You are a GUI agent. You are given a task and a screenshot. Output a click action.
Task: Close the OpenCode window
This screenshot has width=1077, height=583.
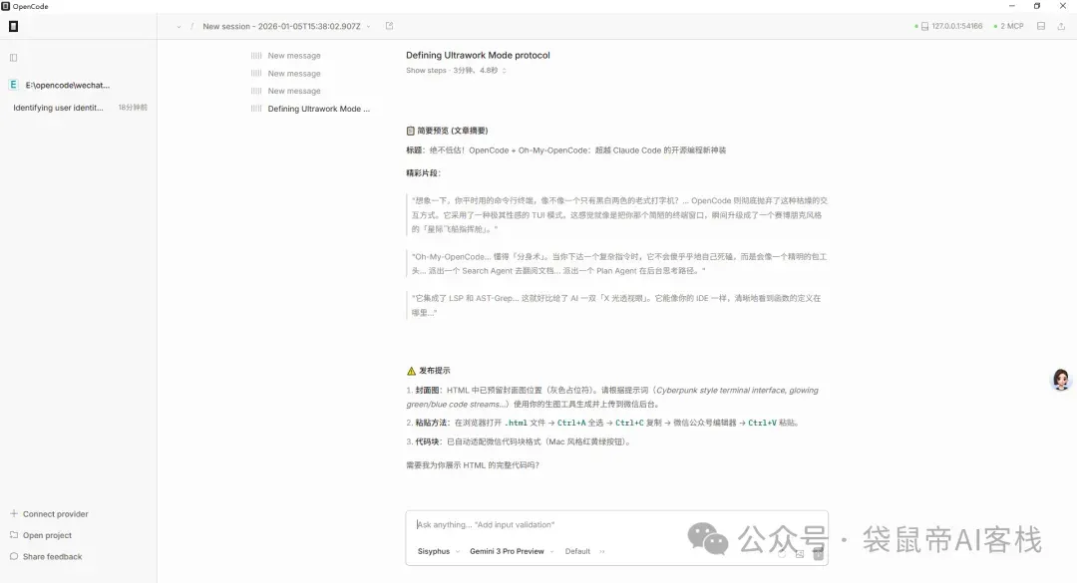click(1063, 6)
